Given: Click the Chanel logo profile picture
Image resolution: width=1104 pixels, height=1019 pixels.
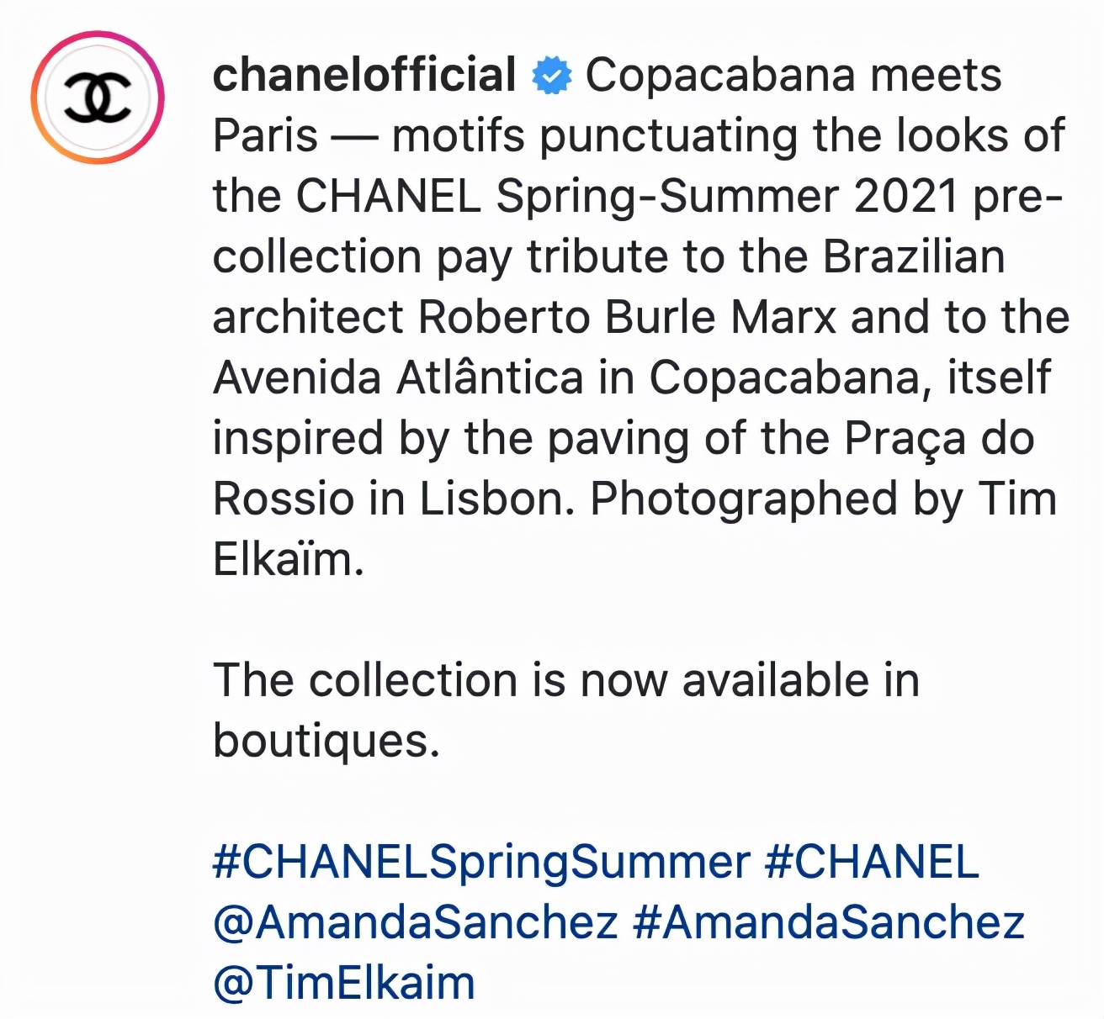Looking at the screenshot, I should coord(98,98).
